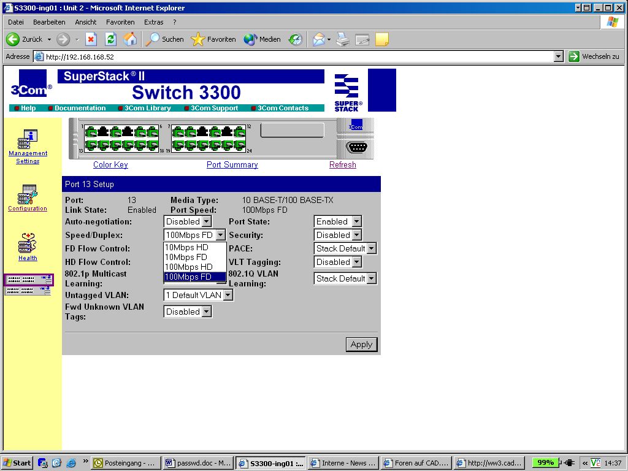The image size is (628, 471).
Task: Open the Favoriten star toolbar button
Action: (213, 39)
